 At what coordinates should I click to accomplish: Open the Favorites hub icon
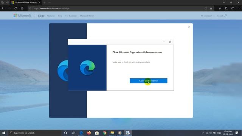[x=220, y=8]
